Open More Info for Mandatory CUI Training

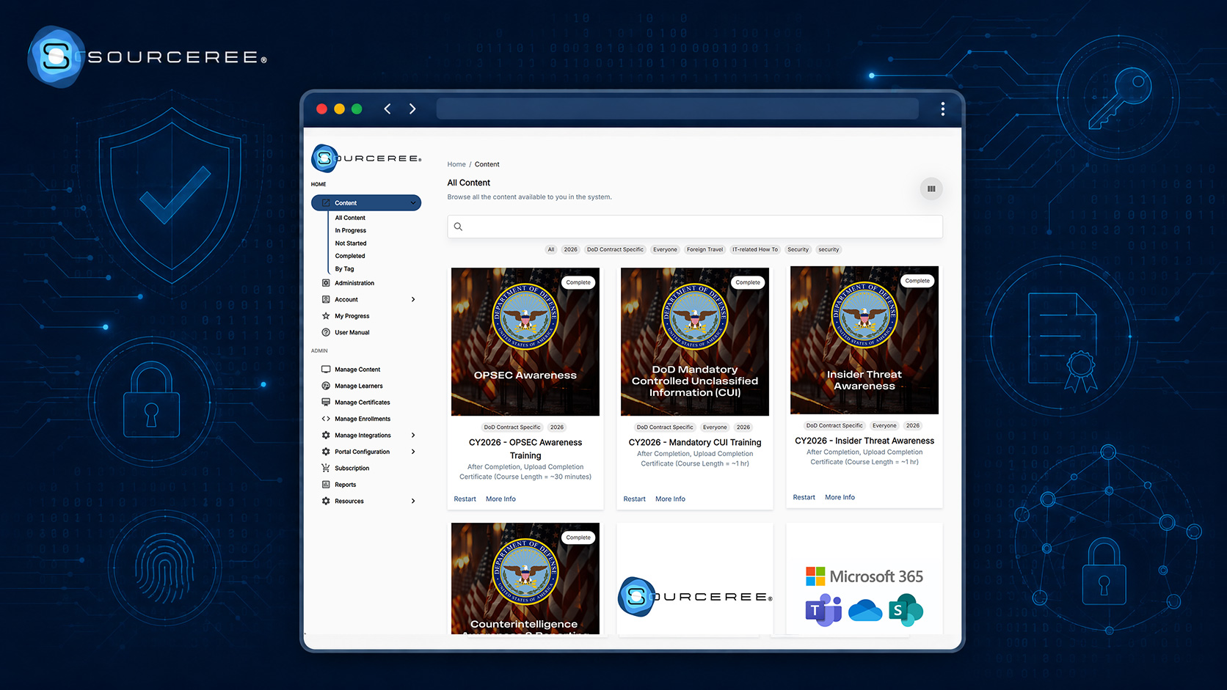pos(670,499)
